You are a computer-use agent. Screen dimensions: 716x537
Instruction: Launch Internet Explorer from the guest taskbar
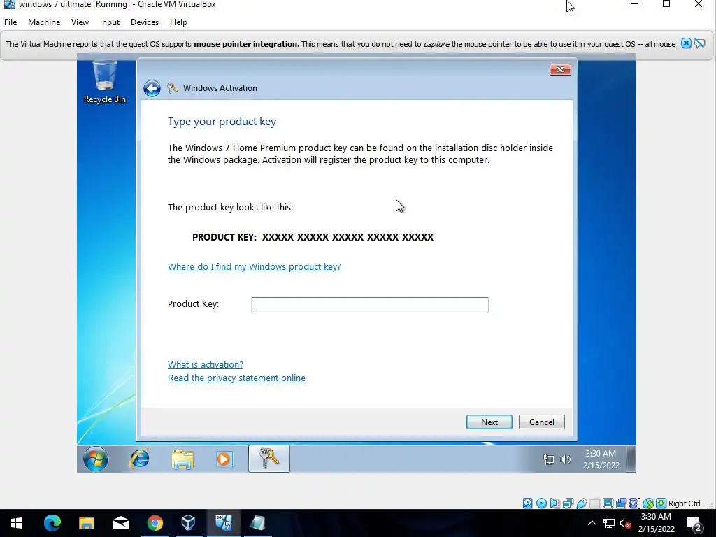[x=139, y=459]
